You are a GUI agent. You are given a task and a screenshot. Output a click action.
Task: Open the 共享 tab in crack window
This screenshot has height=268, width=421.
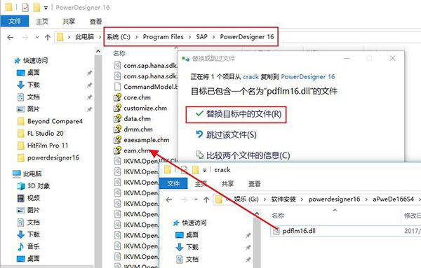[227, 183]
